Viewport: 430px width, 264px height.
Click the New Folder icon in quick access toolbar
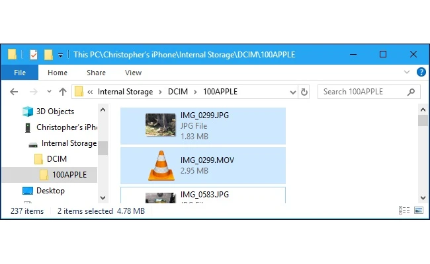click(x=48, y=54)
